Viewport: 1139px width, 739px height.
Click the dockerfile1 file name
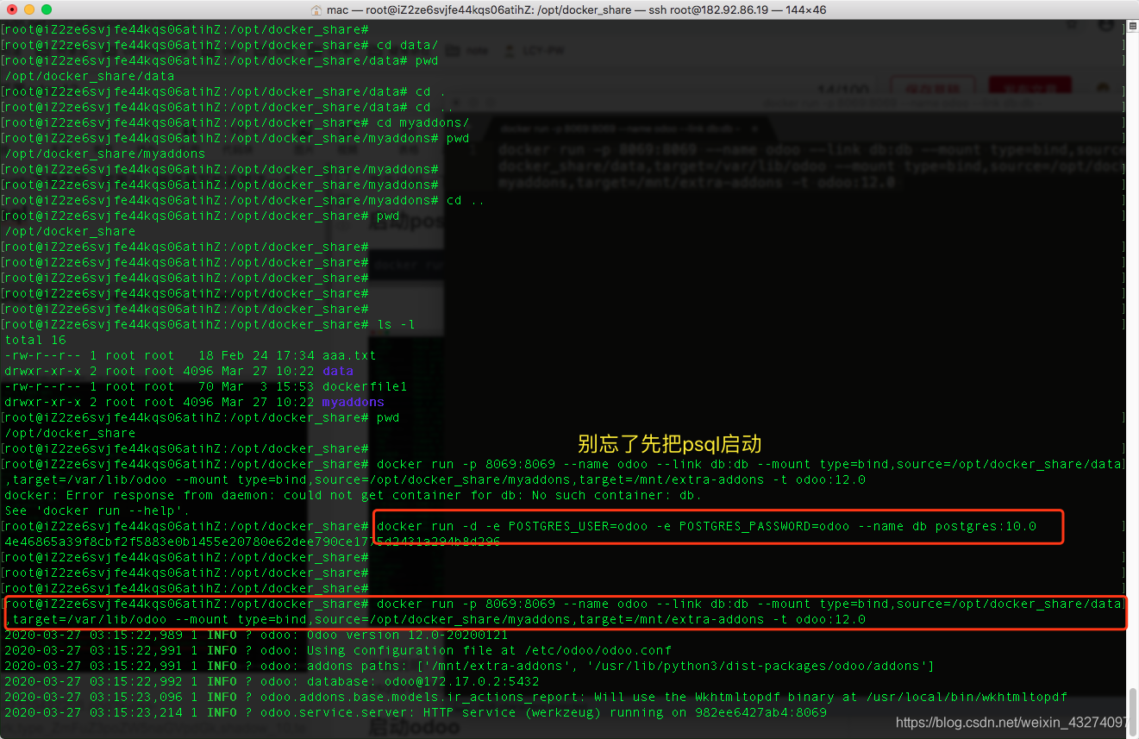pos(365,386)
